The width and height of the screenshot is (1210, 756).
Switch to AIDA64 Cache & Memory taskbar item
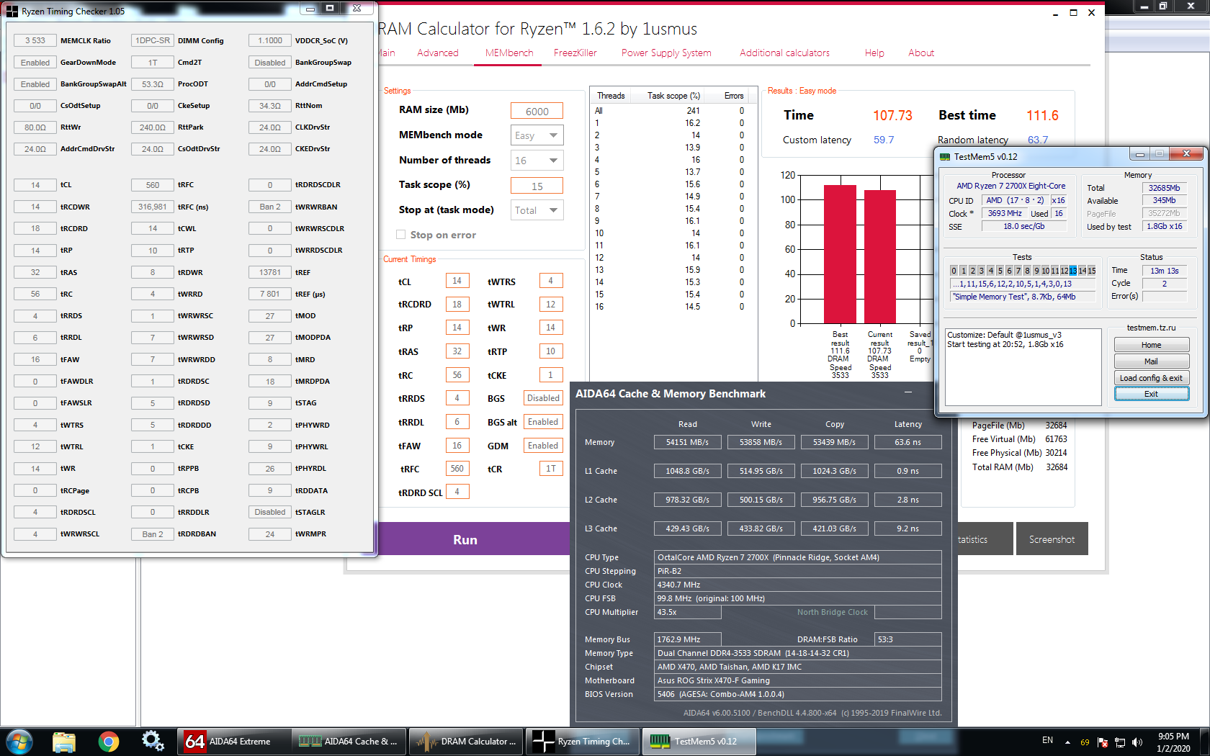(349, 741)
